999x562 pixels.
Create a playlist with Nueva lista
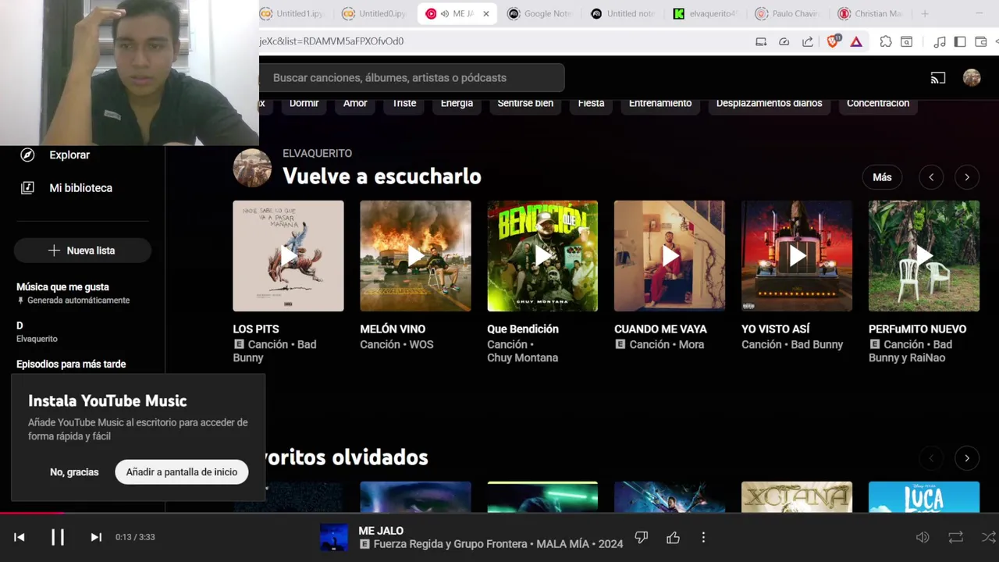tap(82, 251)
